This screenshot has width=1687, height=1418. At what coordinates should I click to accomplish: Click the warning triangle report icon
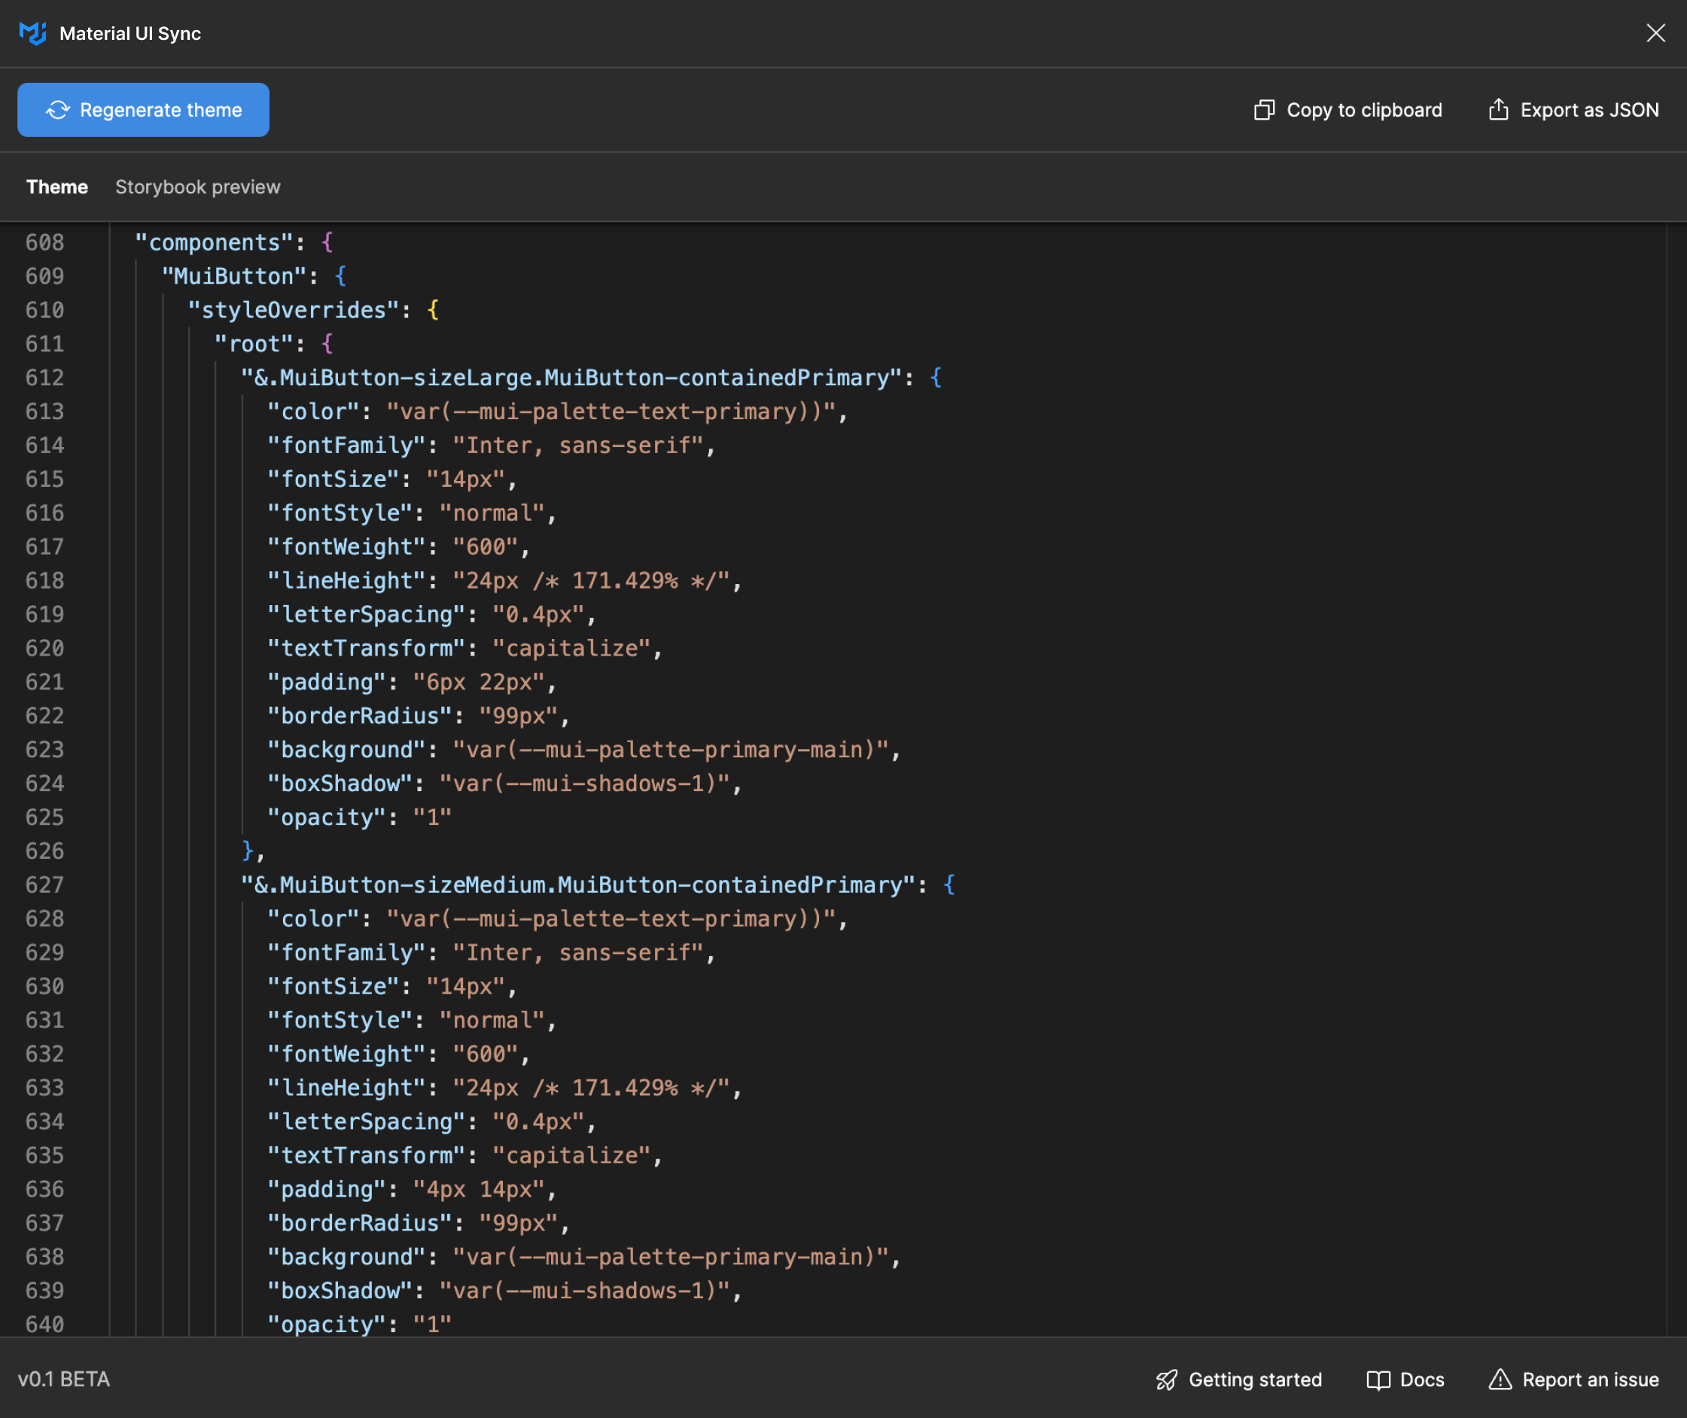click(1500, 1380)
